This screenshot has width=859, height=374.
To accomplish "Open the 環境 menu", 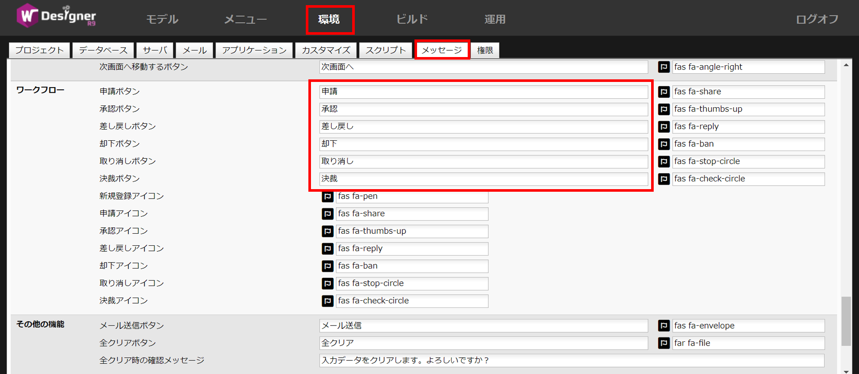I will pos(329,19).
